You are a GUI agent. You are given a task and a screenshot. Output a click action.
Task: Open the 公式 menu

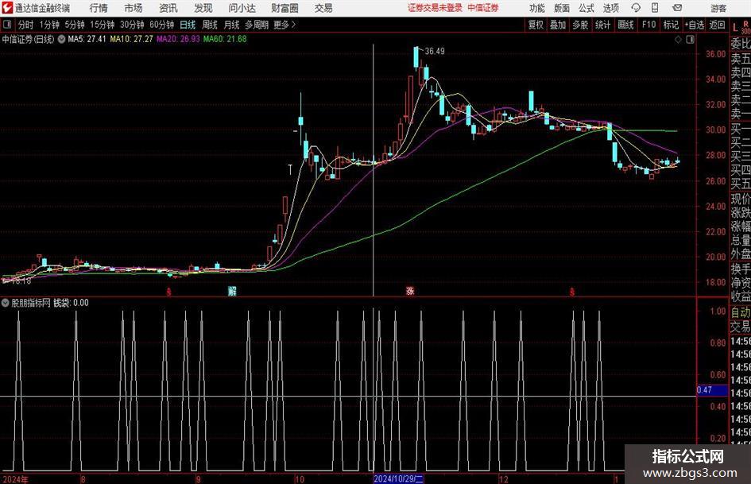[586, 8]
